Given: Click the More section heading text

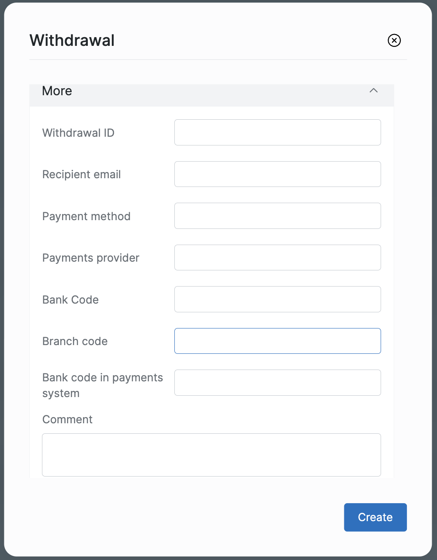Looking at the screenshot, I should point(57,91).
